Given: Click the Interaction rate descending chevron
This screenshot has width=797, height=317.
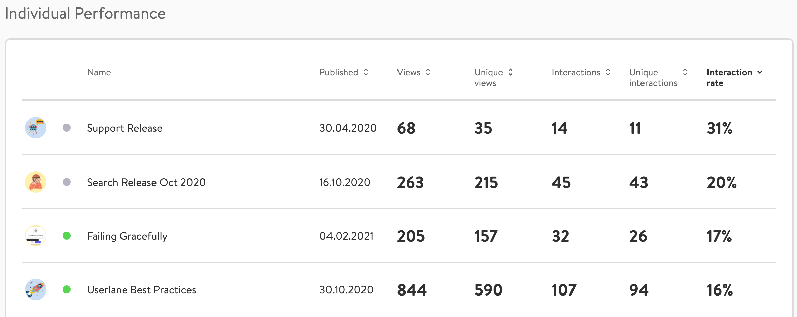Looking at the screenshot, I should click(x=760, y=72).
